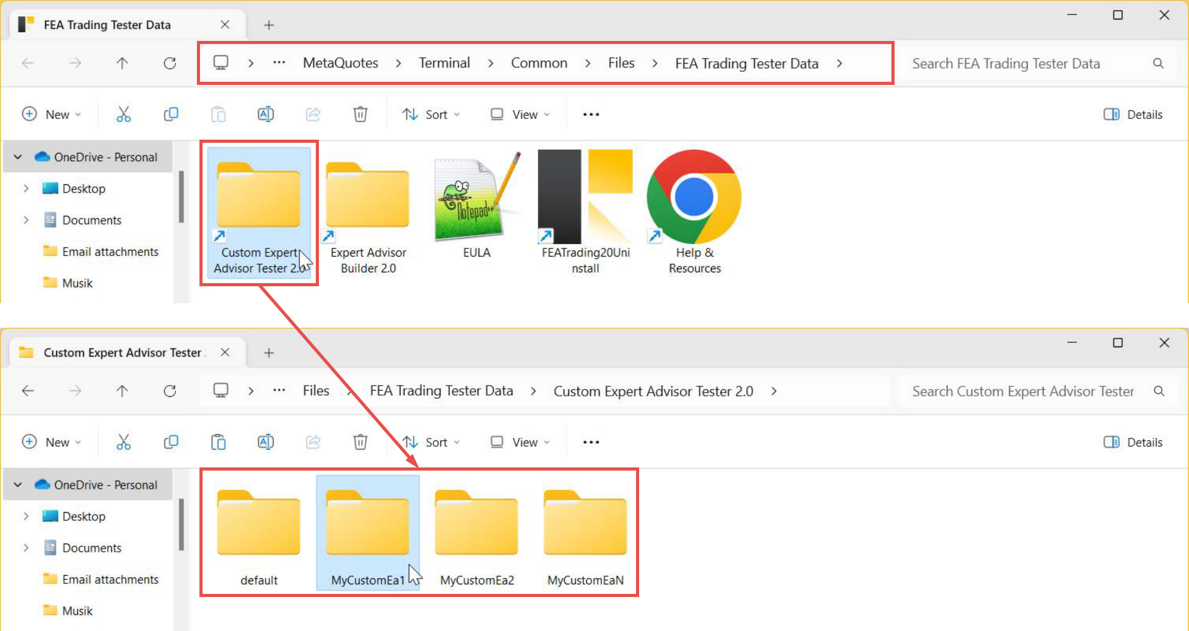1189x631 pixels.
Task: Click search magnifier in top window
Action: pyautogui.click(x=1158, y=64)
